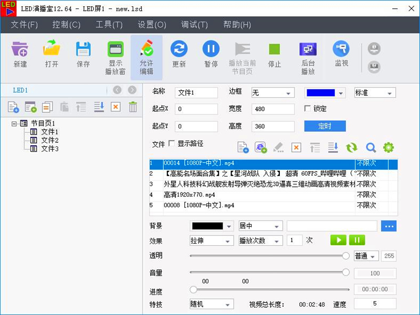Image resolution: width=420 pixels, height=315 pixels.
Task: Toggle off the 允许编辑 editing mode
Action: 146,52
